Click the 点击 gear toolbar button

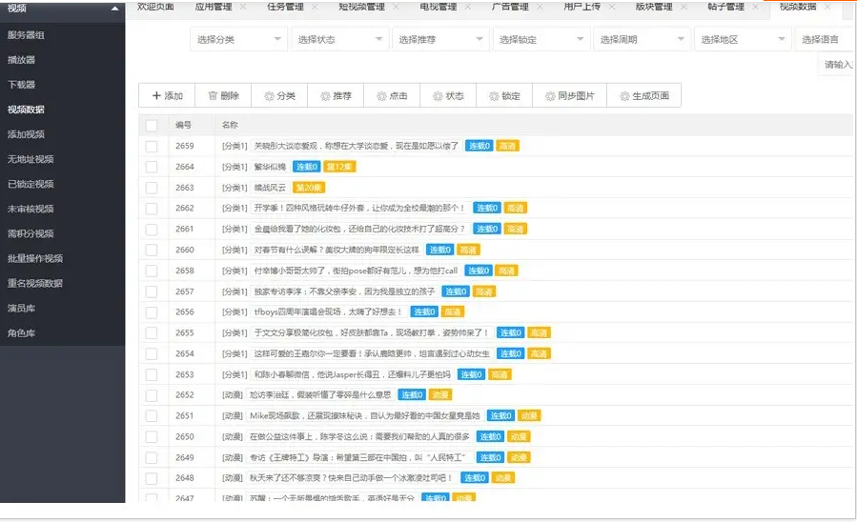pos(392,95)
